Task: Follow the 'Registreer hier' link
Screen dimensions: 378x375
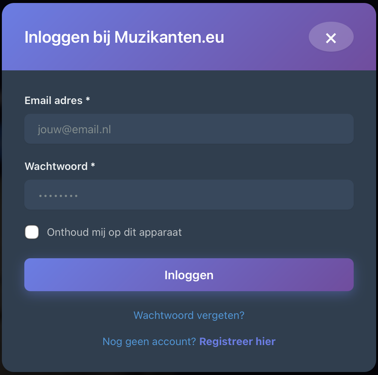Action: click(237, 341)
